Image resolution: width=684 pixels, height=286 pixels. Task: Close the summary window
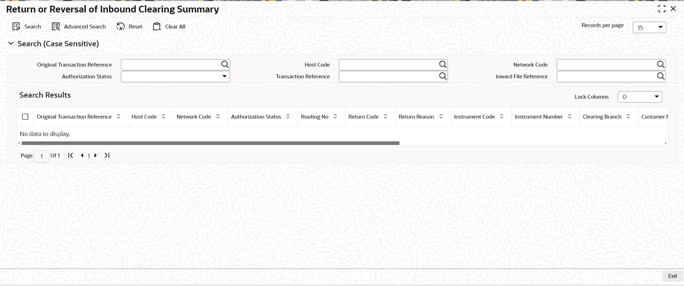tap(673, 9)
